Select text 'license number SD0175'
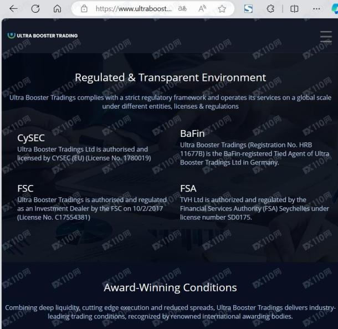The image size is (338, 329). 216,217
